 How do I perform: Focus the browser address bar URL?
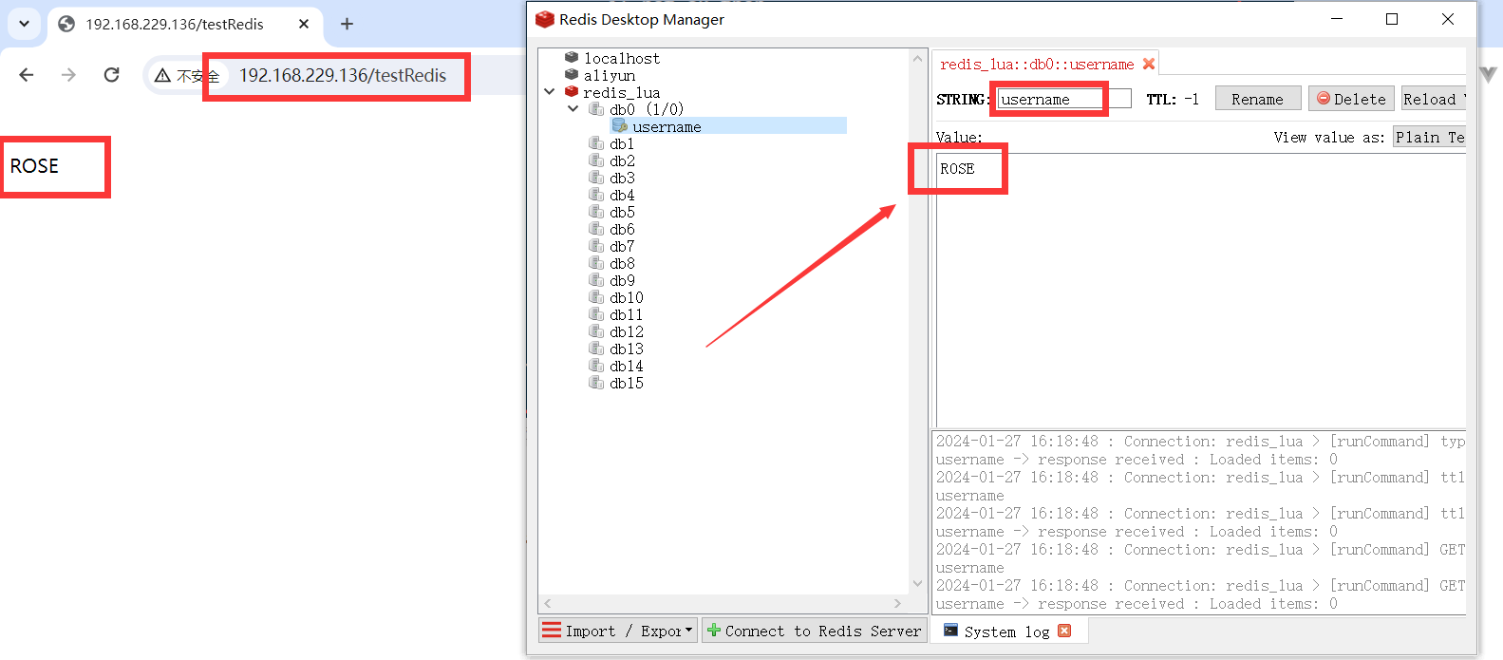point(342,75)
